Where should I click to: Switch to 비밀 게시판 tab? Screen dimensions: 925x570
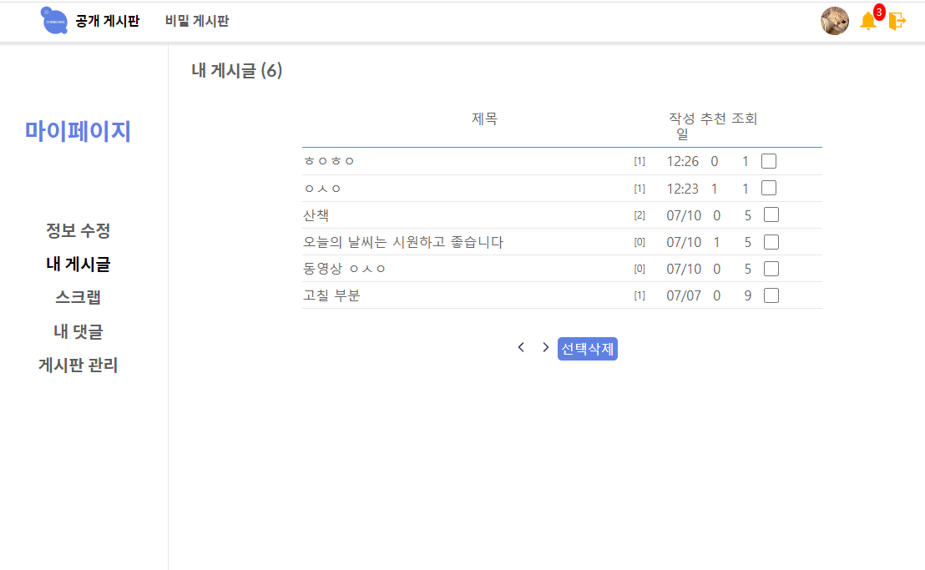[195, 22]
